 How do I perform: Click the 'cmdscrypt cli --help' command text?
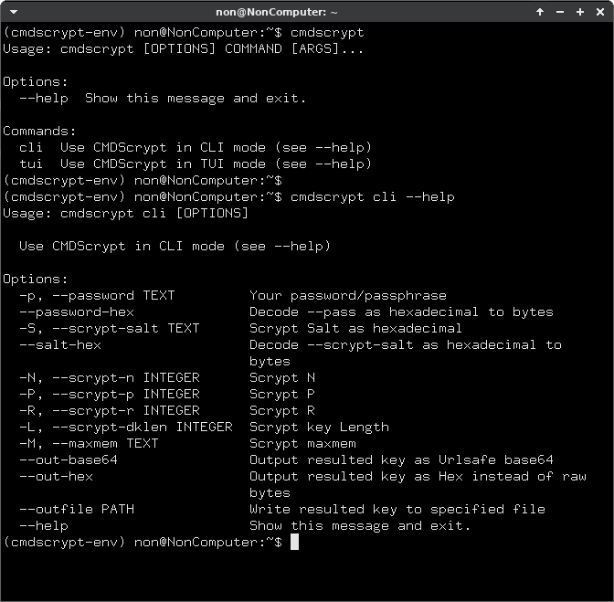pyautogui.click(x=373, y=197)
